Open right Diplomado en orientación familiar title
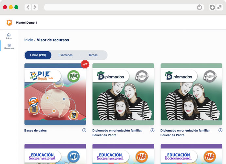The width and height of the screenshot is (226, 164). tap(185, 133)
